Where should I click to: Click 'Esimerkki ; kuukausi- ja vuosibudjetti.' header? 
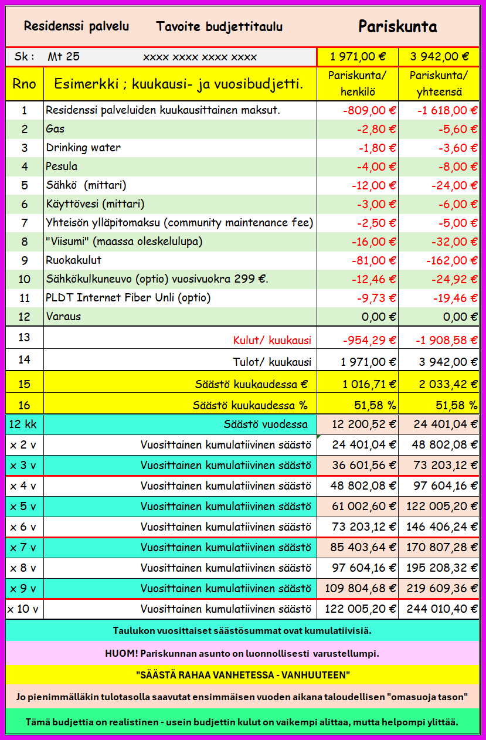pos(179,84)
